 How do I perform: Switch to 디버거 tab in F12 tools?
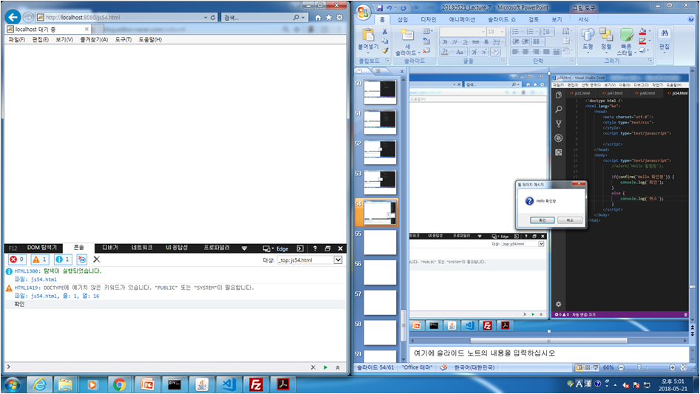pyautogui.click(x=110, y=248)
